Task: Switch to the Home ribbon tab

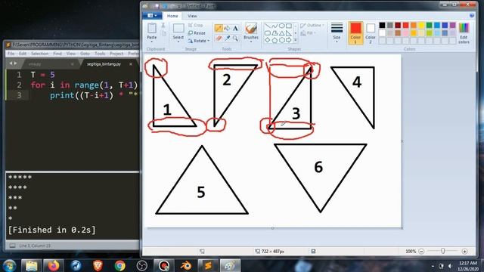Action: tap(172, 16)
